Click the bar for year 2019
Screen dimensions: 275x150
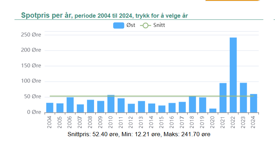coord(203,105)
